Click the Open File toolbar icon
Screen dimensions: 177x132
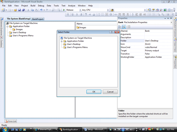coord(15,10)
